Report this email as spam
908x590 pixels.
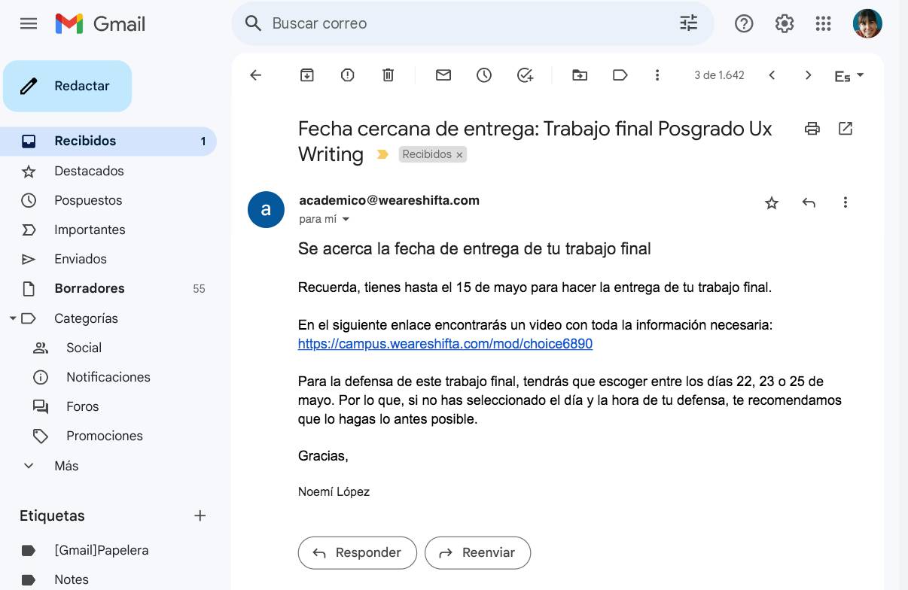[347, 75]
